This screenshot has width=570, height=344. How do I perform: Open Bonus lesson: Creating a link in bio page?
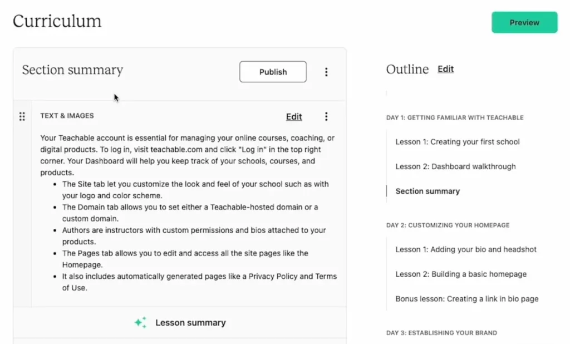click(x=466, y=298)
